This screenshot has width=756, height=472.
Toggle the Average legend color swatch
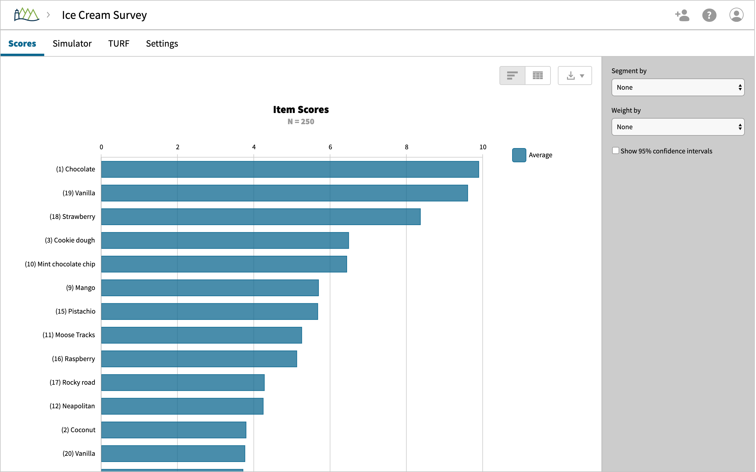click(519, 155)
